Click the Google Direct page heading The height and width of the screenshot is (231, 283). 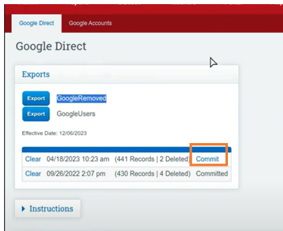coord(51,46)
